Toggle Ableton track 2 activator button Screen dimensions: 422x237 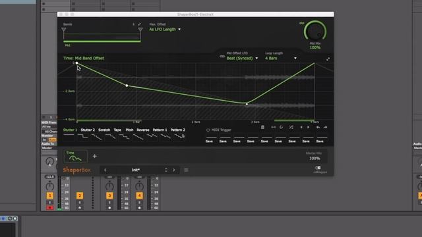point(79,196)
